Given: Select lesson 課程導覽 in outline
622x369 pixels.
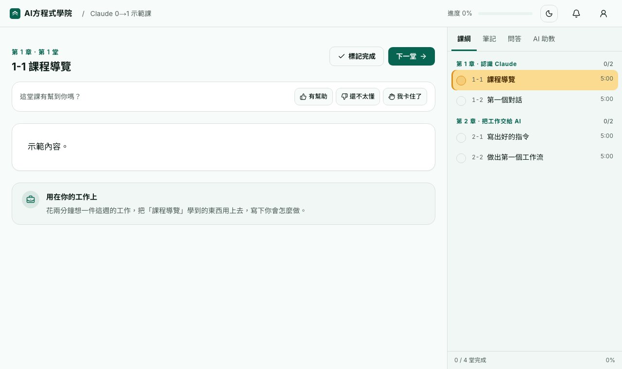Looking at the screenshot, I should click(x=535, y=80).
